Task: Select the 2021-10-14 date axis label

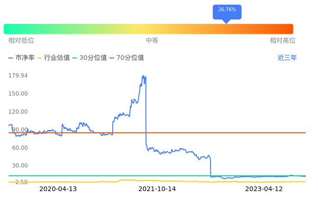Action: 157,189
